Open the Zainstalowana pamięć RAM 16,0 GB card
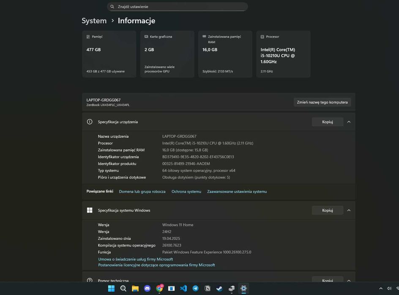This screenshot has width=399, height=295. [x=225, y=54]
